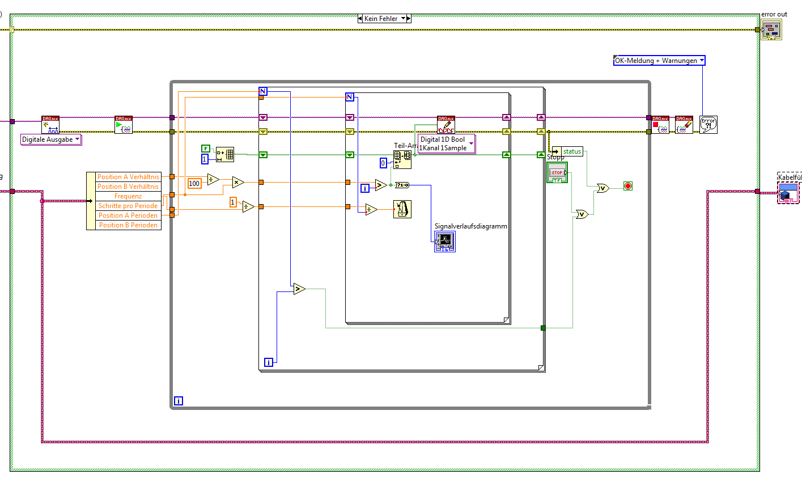Screen dimensions: 802x495
Task: Click the Initialize Array function icon
Action: [225, 154]
